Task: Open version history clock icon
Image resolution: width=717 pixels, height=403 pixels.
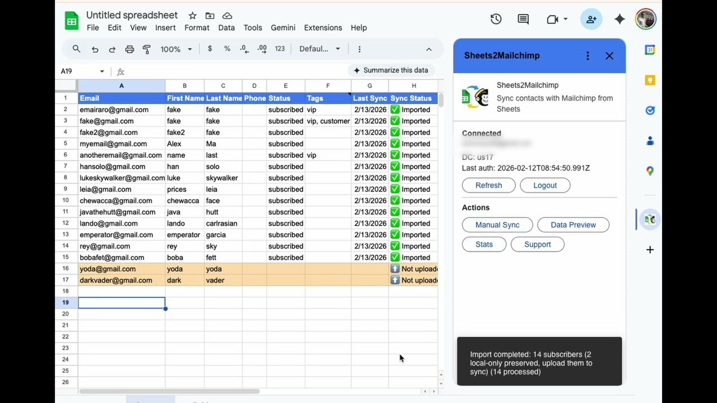Action: pyautogui.click(x=496, y=19)
